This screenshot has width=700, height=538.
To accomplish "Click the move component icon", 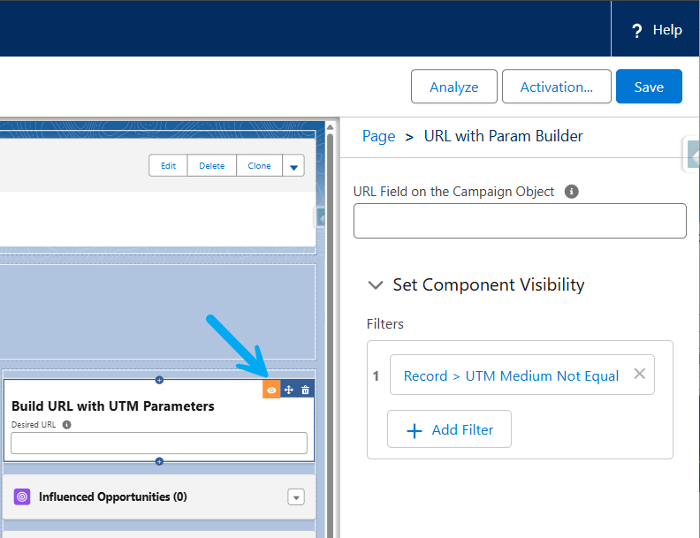I will tap(289, 390).
